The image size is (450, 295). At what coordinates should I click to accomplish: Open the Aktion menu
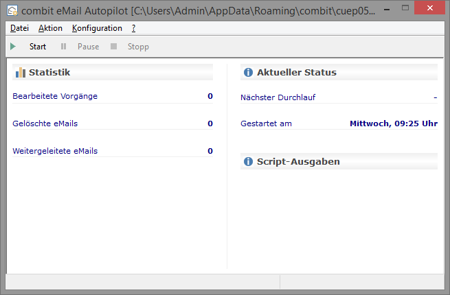pos(50,28)
